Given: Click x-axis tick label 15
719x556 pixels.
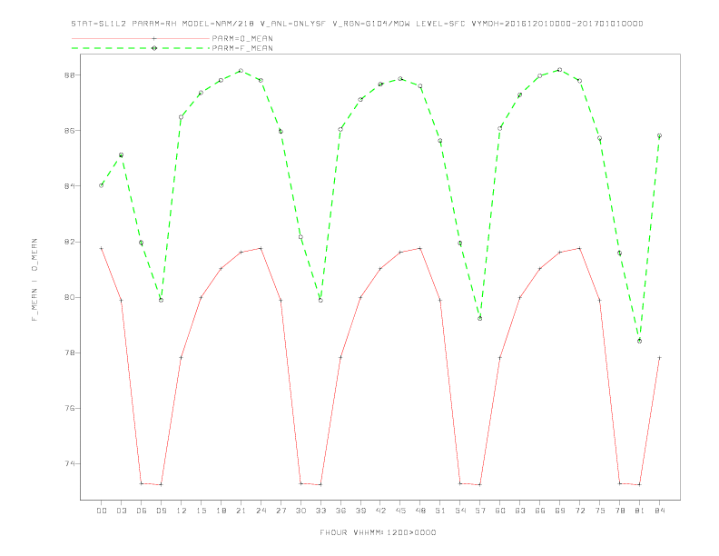Looking at the screenshot, I should click(x=201, y=511).
